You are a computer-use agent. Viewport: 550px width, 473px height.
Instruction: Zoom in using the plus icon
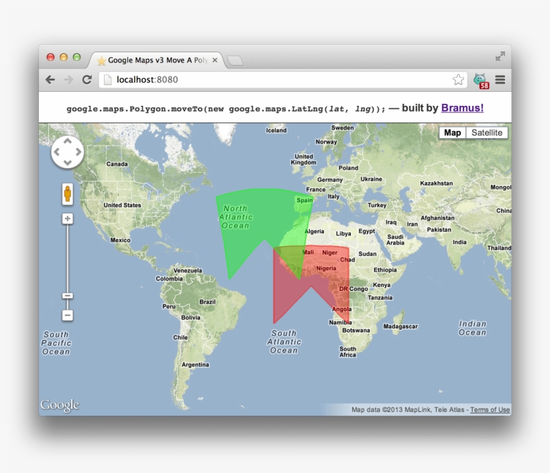tap(67, 218)
